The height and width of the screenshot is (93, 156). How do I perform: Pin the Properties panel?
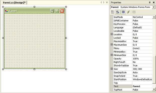[150, 2]
